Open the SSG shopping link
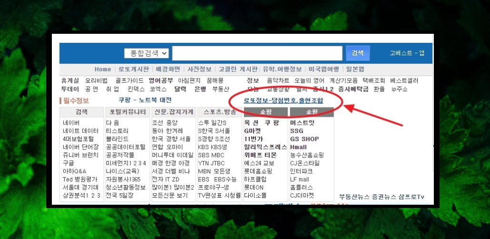 coord(296,131)
